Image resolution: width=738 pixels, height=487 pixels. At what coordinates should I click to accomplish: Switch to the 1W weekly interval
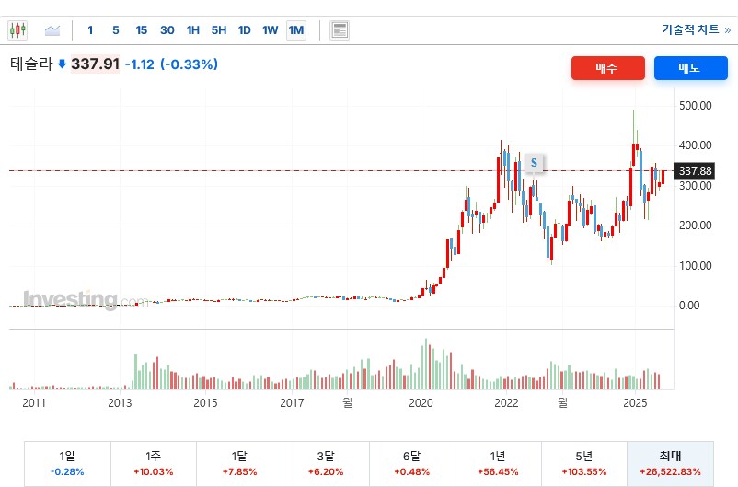pyautogui.click(x=270, y=30)
